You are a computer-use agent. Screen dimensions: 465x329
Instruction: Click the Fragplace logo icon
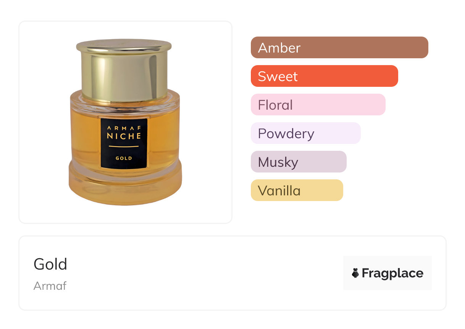[x=355, y=273]
